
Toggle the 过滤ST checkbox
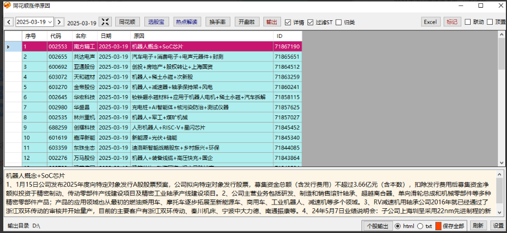click(x=310, y=23)
